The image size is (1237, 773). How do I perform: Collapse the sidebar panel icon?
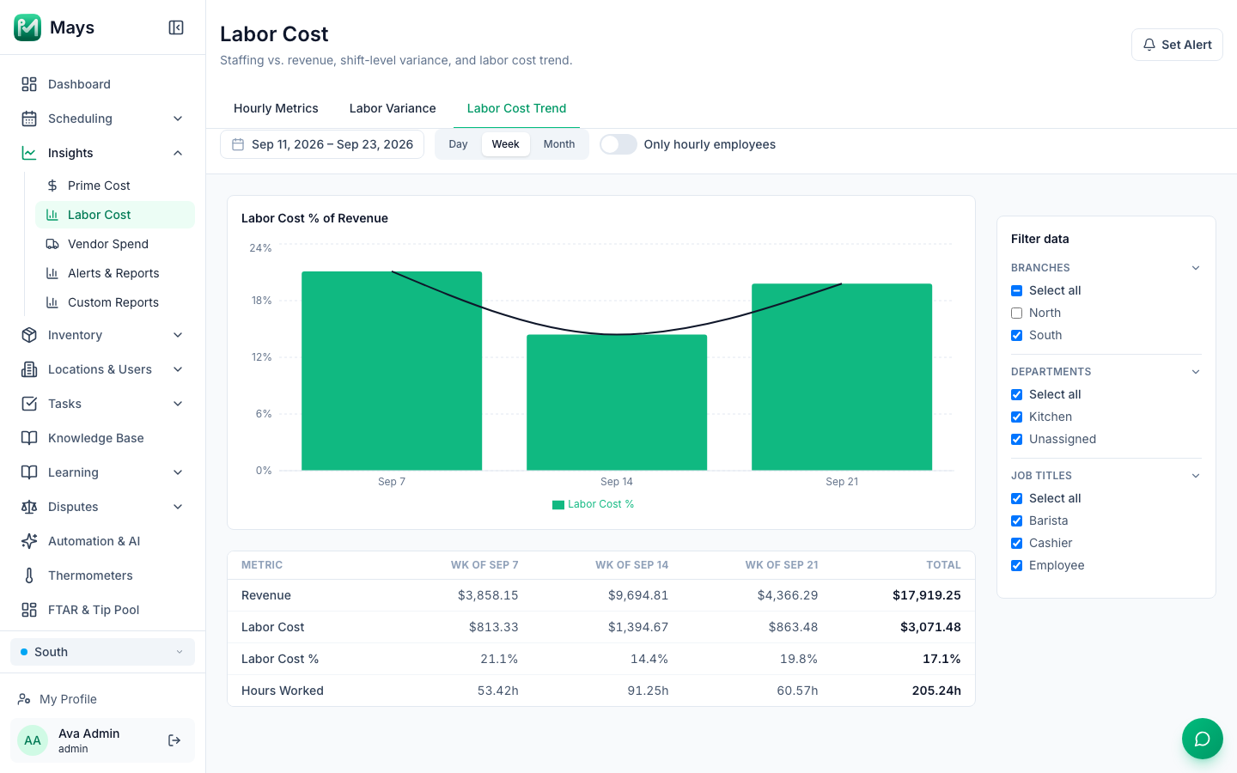176,27
